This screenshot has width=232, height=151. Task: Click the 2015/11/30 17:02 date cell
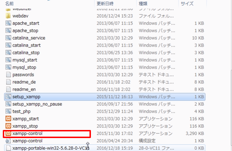[x=115, y=133]
